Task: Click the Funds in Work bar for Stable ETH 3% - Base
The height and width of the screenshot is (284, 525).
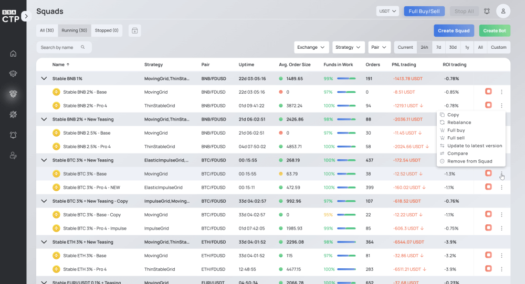Action: pos(346,256)
